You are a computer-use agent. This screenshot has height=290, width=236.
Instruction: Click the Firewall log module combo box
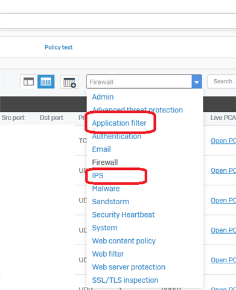tap(144, 82)
